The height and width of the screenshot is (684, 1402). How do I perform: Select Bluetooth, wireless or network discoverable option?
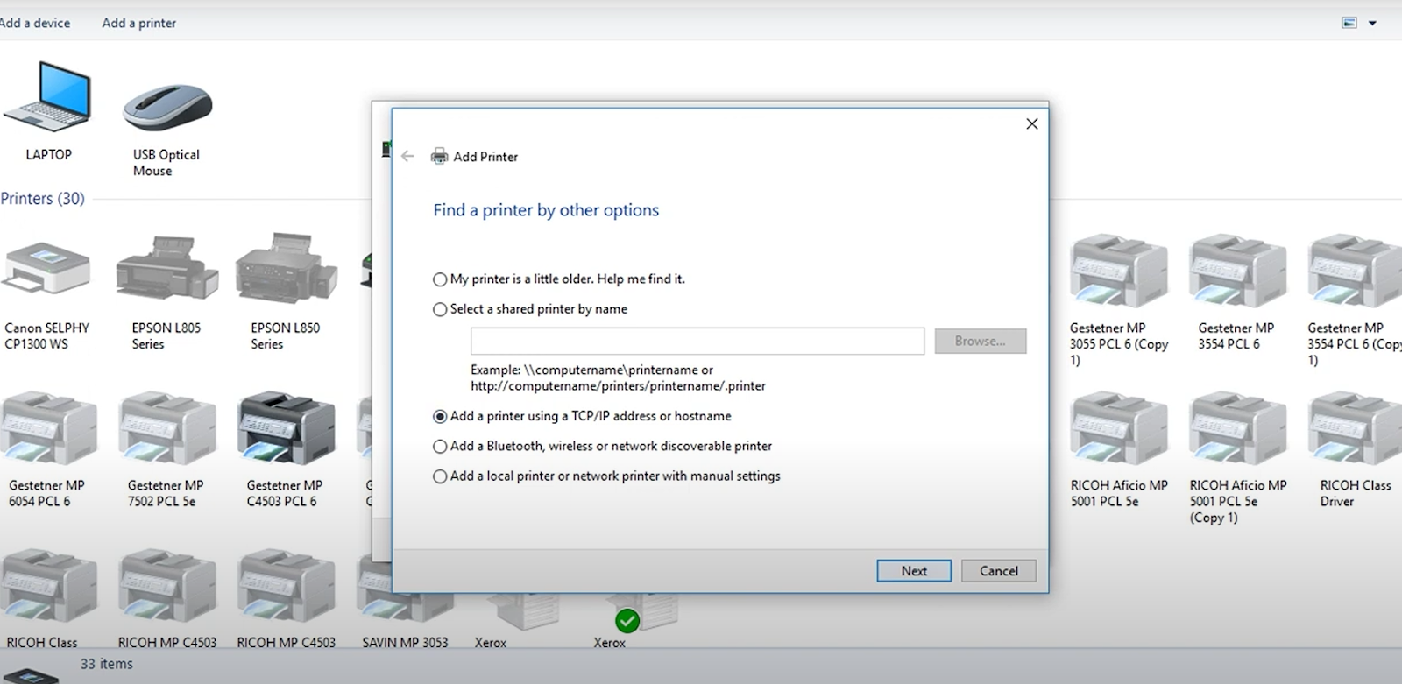click(x=440, y=447)
